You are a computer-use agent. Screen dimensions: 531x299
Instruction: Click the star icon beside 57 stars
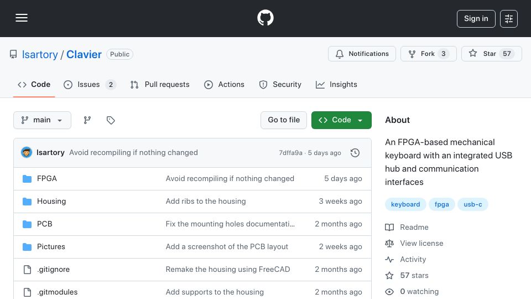click(x=389, y=275)
